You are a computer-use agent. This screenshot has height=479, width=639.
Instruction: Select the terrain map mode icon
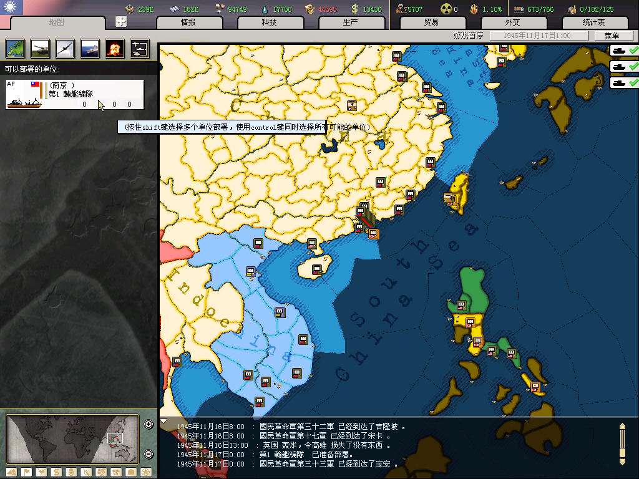click(15, 49)
